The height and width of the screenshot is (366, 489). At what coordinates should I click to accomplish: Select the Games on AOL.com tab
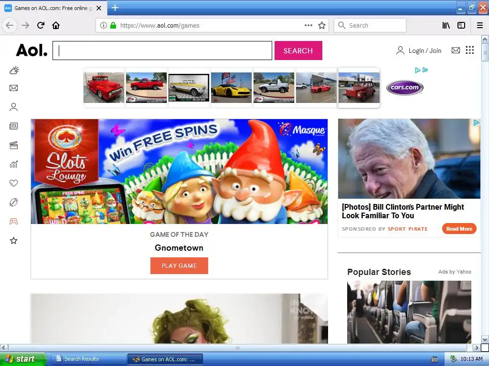[53, 8]
